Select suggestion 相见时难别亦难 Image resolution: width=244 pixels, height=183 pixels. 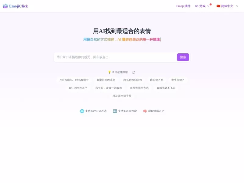pyautogui.click(x=133, y=80)
